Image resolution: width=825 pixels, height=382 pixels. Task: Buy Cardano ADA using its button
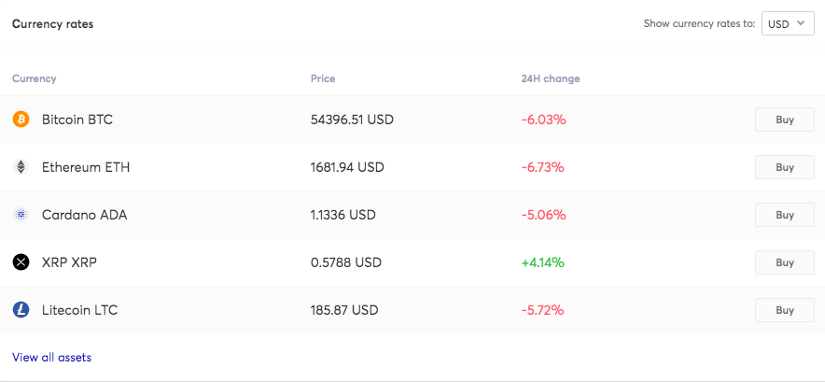785,215
